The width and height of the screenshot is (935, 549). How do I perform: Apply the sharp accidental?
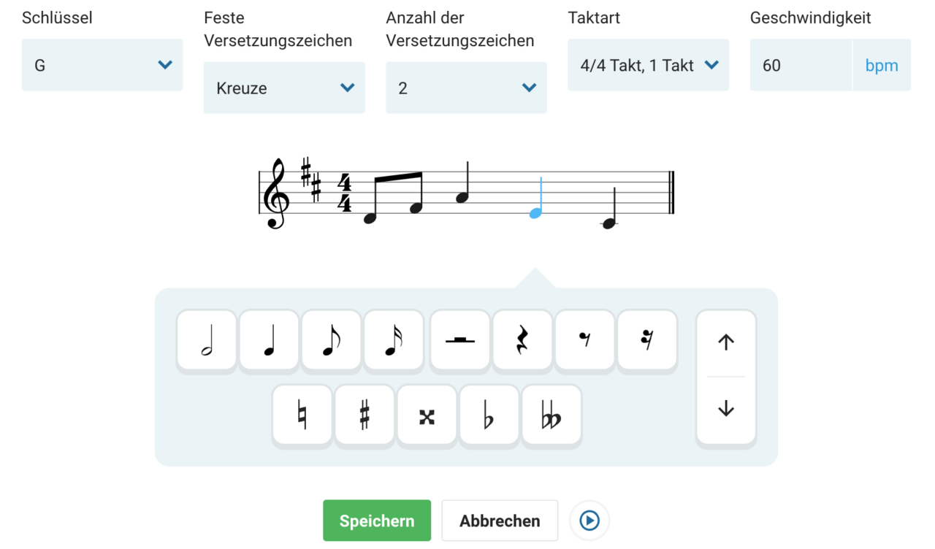click(x=365, y=415)
